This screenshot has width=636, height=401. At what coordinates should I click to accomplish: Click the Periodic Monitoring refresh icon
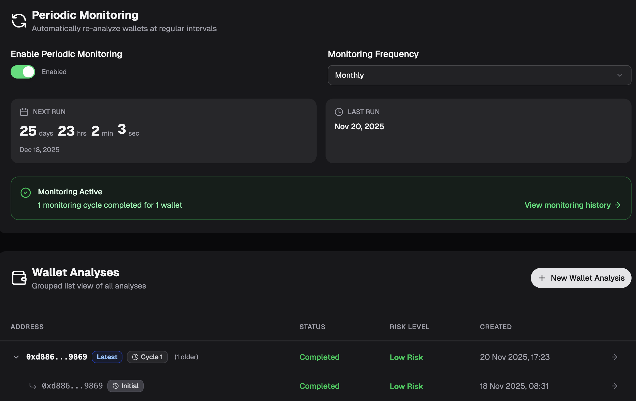(x=19, y=21)
